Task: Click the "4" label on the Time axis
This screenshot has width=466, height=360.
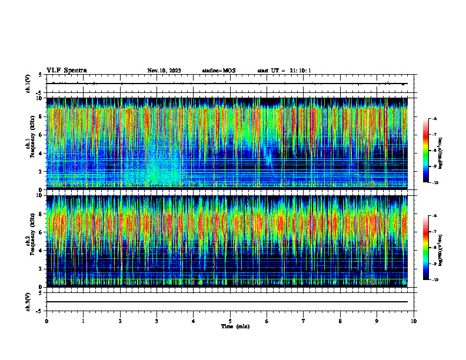Action: coord(194,321)
